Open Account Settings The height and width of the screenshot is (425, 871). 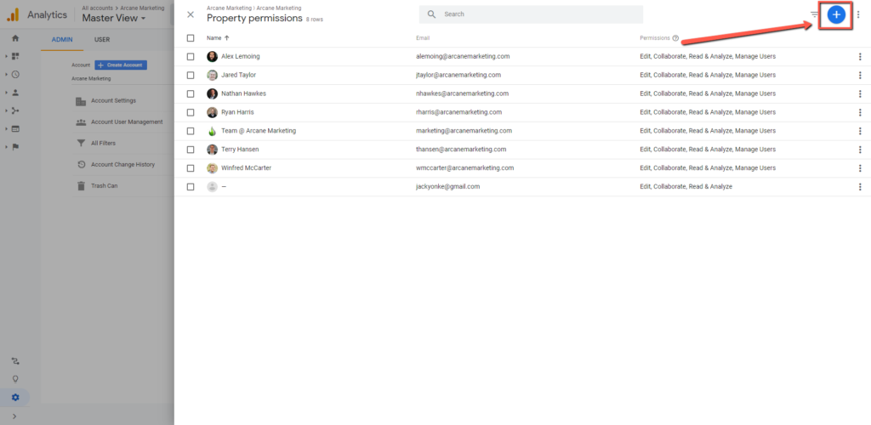[113, 101]
